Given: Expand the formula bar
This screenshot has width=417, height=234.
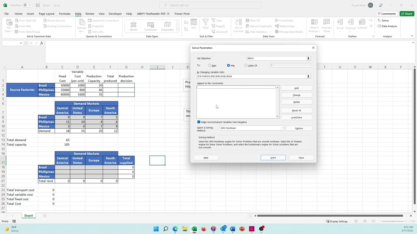Looking at the screenshot, I should tap(413, 43).
